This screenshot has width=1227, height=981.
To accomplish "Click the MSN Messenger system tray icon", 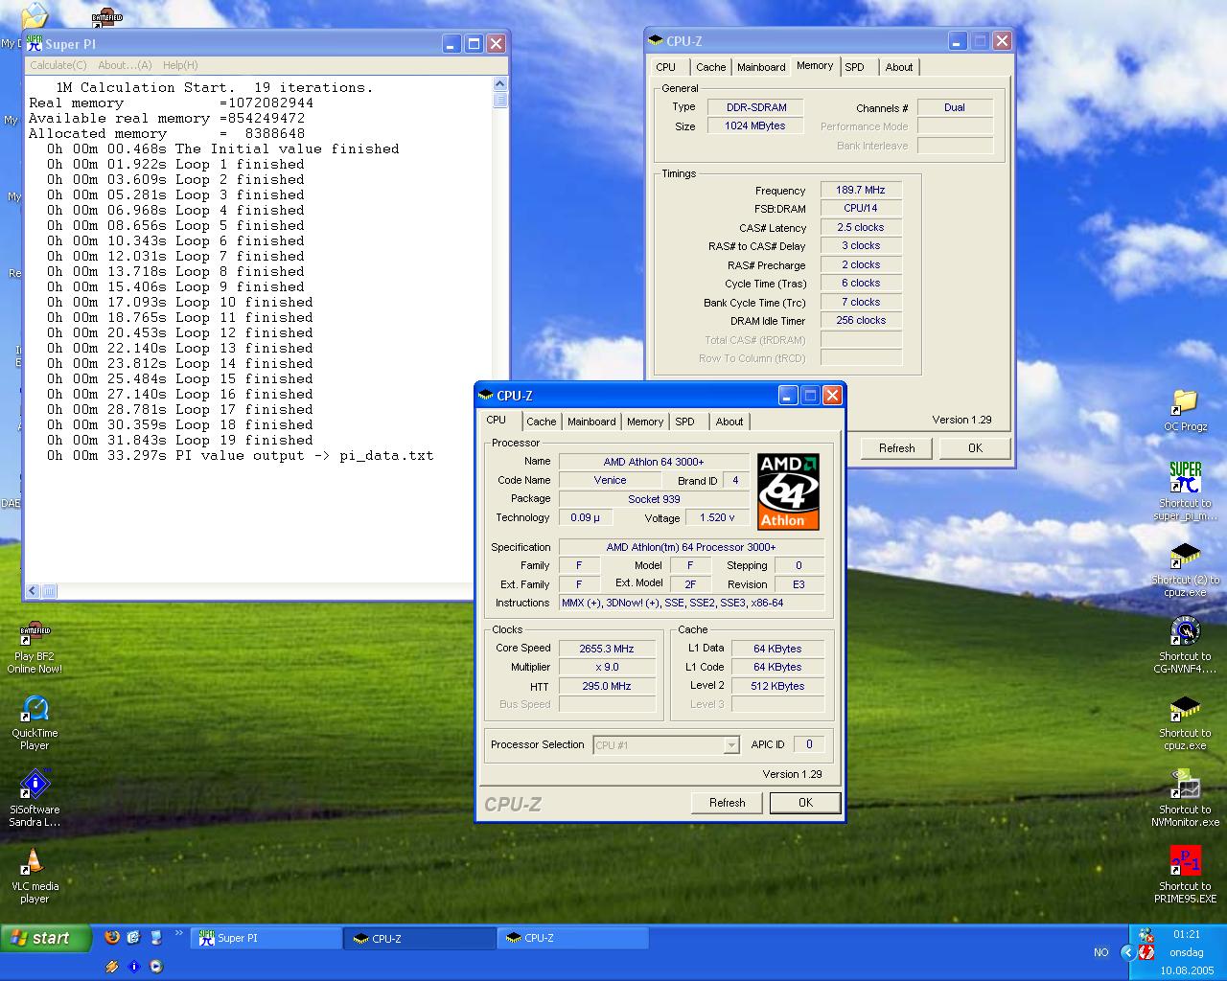I will 1146,935.
